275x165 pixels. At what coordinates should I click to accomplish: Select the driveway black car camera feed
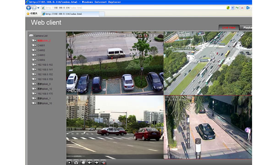coord(208,127)
